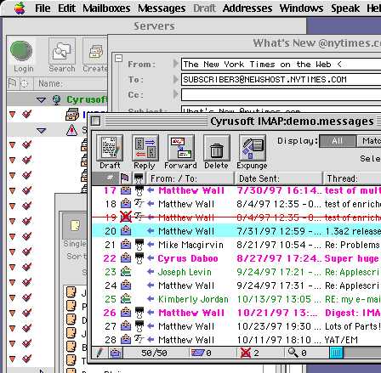The image size is (381, 373).
Task: Click the cyan progress indicator in status bar
Action: tap(336, 353)
